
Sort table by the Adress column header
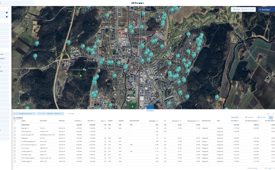click(24, 121)
